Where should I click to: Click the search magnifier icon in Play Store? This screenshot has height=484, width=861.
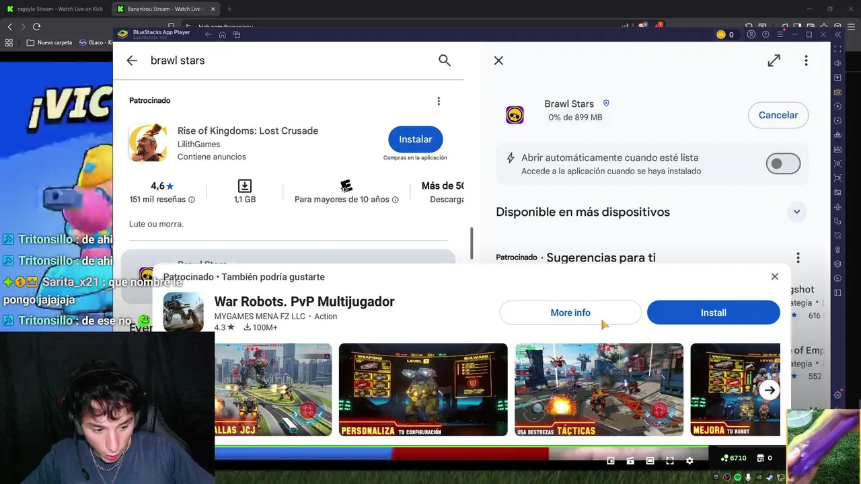point(444,61)
